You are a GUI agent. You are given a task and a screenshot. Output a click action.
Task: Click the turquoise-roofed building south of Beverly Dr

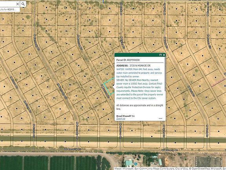coord(129,163)
